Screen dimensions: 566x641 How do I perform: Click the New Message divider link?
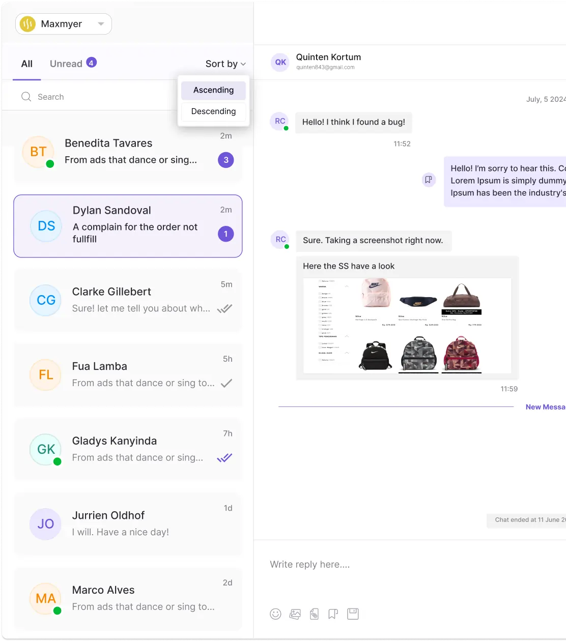546,406
